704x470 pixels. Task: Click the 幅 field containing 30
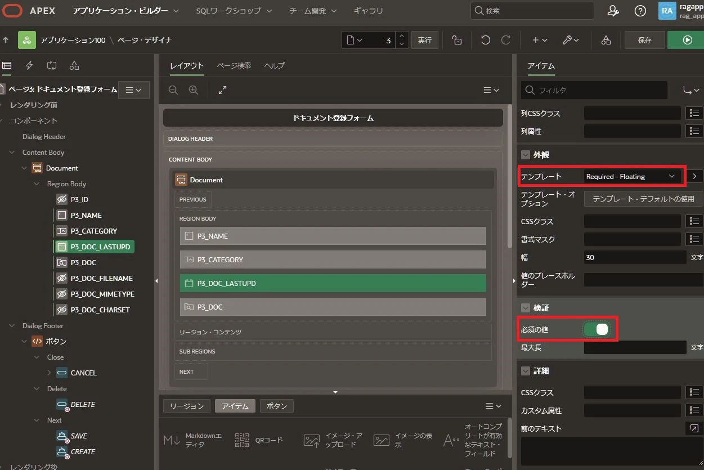[635, 257]
